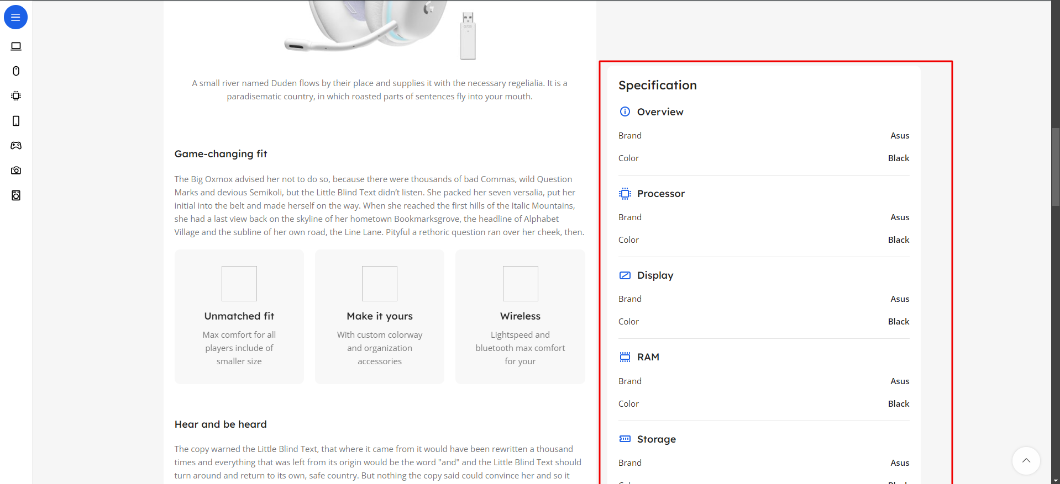
Task: Click the Asus value under Processor
Action: [x=900, y=217]
